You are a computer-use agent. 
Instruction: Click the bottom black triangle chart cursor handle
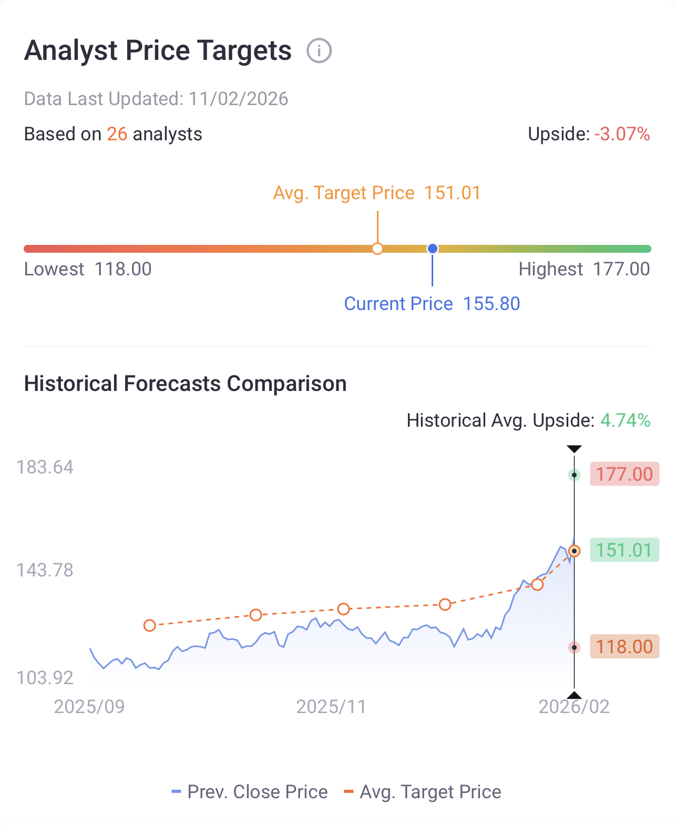(574, 695)
